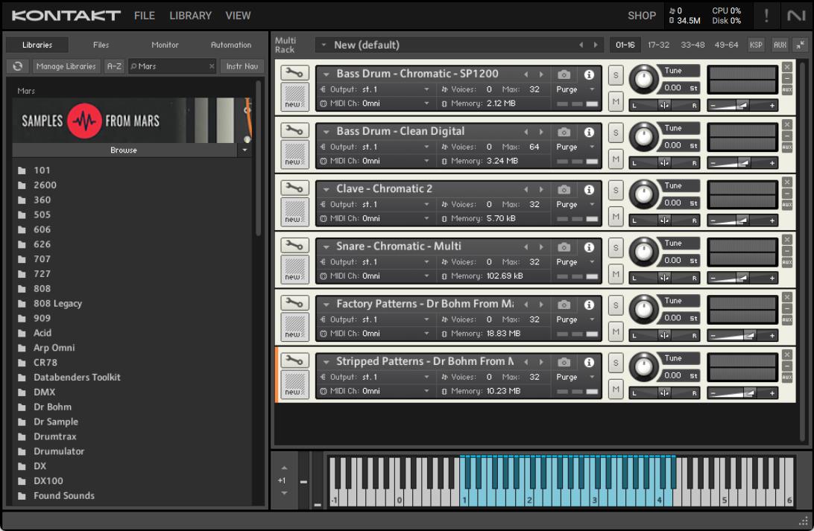Switch to the Automation tab
Viewport: 814px width, 531px height.
[x=231, y=45]
